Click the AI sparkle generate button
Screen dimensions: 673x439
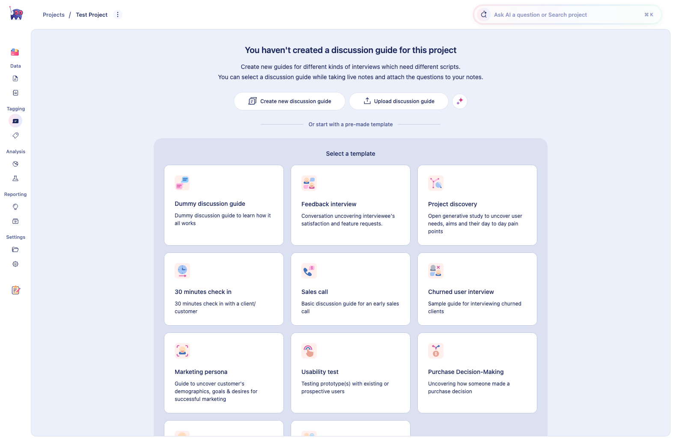pos(460,101)
